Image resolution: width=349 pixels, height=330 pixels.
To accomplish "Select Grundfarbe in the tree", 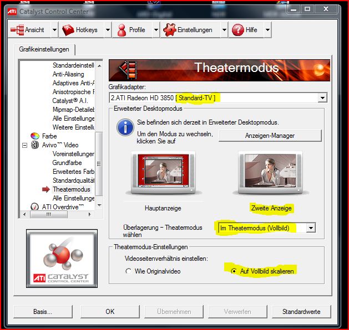I will (67, 163).
